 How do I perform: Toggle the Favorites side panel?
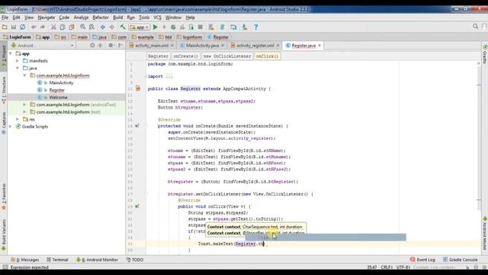click(4, 196)
